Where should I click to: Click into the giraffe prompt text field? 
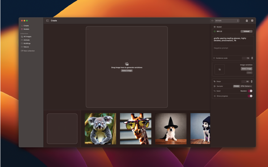pyautogui.click(x=233, y=41)
